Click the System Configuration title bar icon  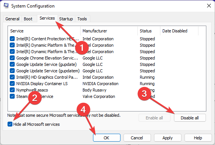[x=6, y=6]
